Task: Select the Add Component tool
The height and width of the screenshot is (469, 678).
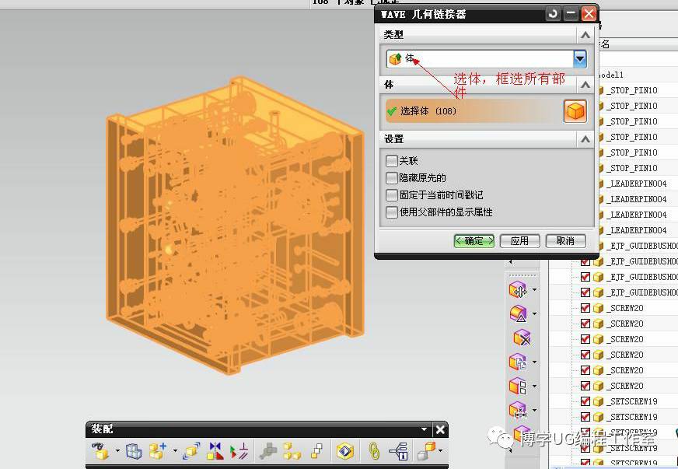Action: click(x=158, y=451)
